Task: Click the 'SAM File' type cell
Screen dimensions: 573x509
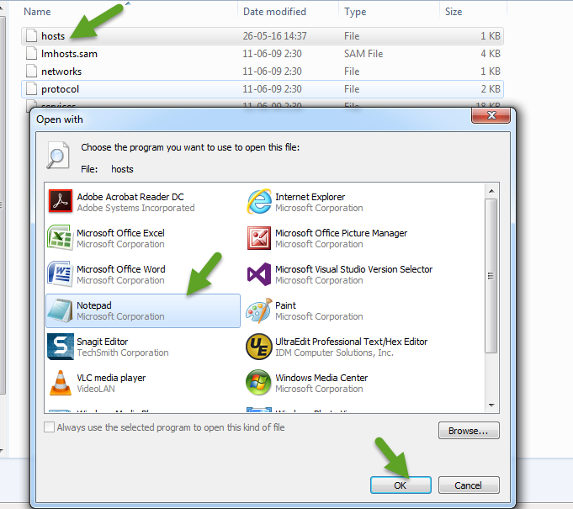Action: pos(363,54)
